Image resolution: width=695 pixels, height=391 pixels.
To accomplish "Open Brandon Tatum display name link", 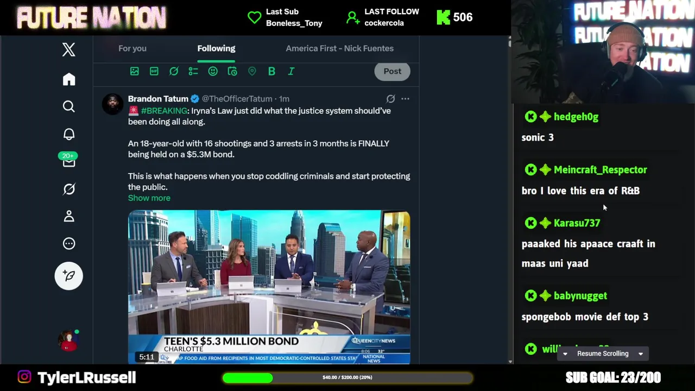I will [x=158, y=99].
